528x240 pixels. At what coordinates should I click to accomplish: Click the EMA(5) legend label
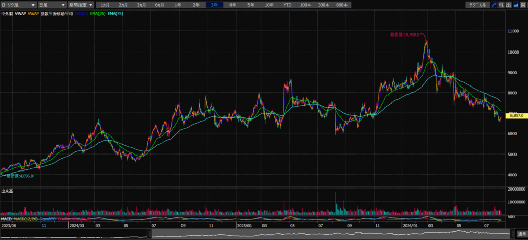tap(82, 14)
